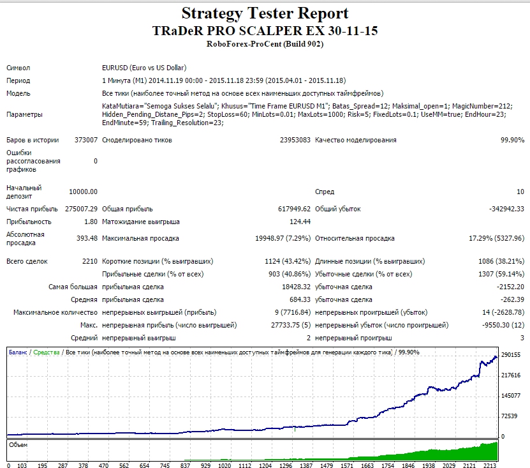The image size is (530, 468).
Task: Click the 'Спред' label
Action: 325,192
